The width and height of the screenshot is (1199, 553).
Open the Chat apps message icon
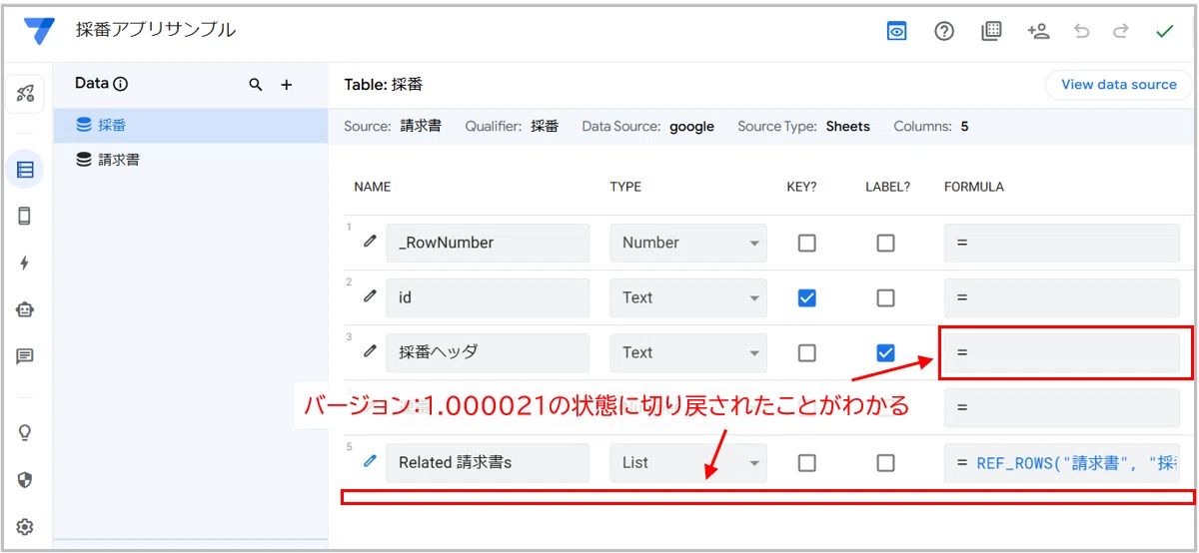click(25, 356)
